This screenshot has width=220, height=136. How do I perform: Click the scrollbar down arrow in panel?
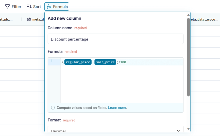point(188,129)
